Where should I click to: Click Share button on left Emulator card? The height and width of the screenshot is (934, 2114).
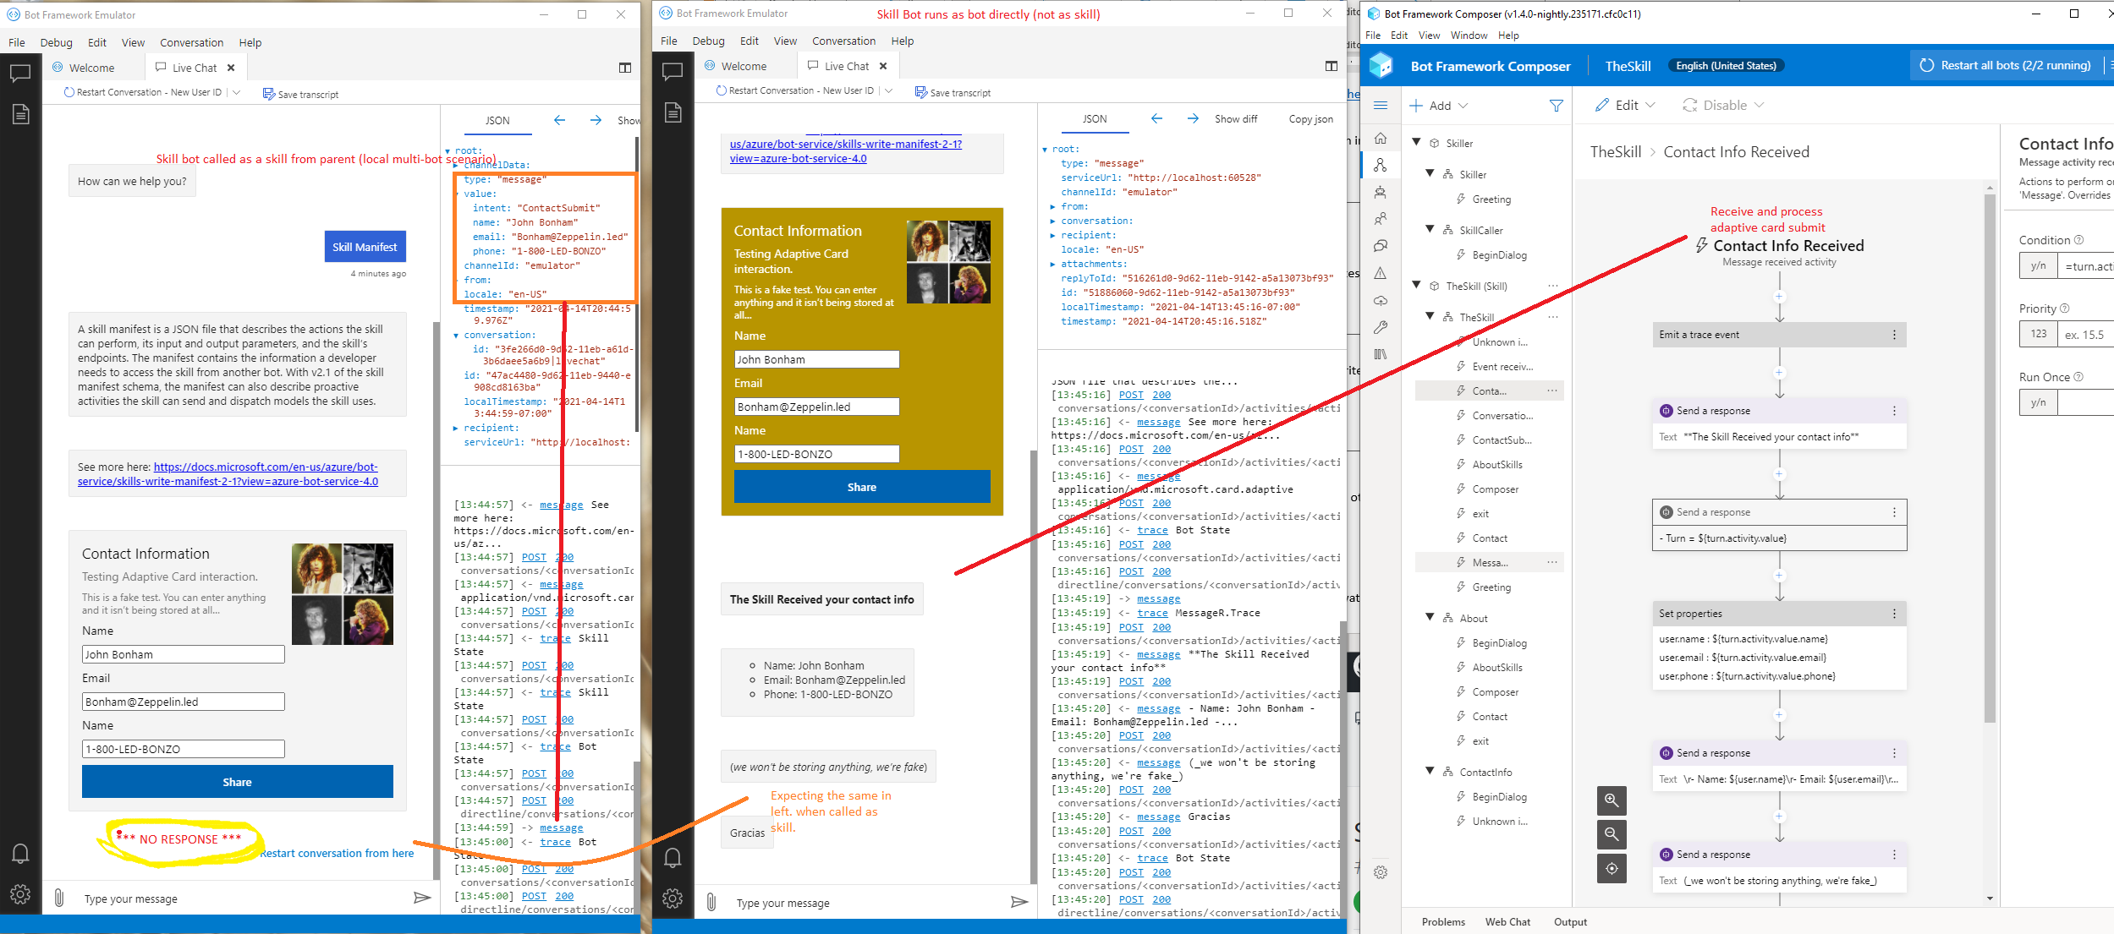point(238,782)
